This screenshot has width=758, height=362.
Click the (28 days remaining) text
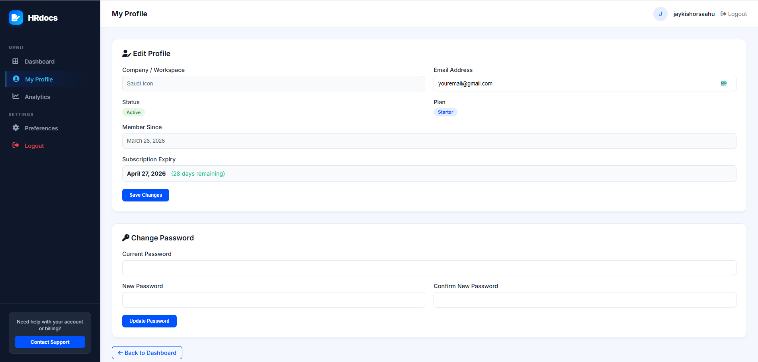click(x=198, y=174)
